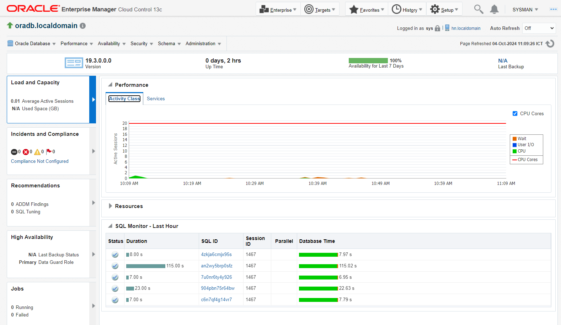Click status icon for c6n7qf4g14vr7 row
Image resolution: width=561 pixels, height=325 pixels.
pyautogui.click(x=115, y=300)
